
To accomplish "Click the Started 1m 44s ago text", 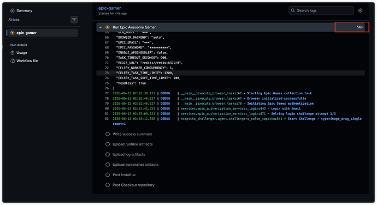I will coord(113,14).
